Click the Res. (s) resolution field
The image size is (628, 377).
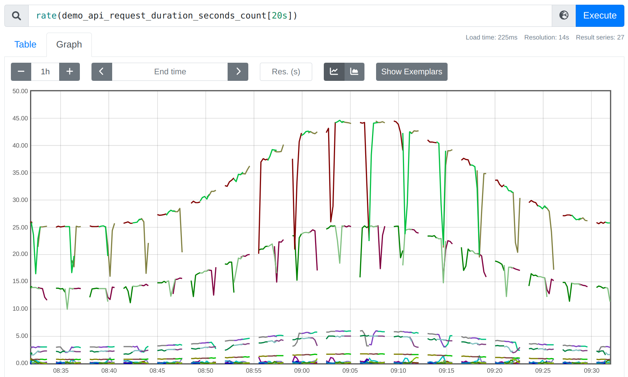pos(286,71)
